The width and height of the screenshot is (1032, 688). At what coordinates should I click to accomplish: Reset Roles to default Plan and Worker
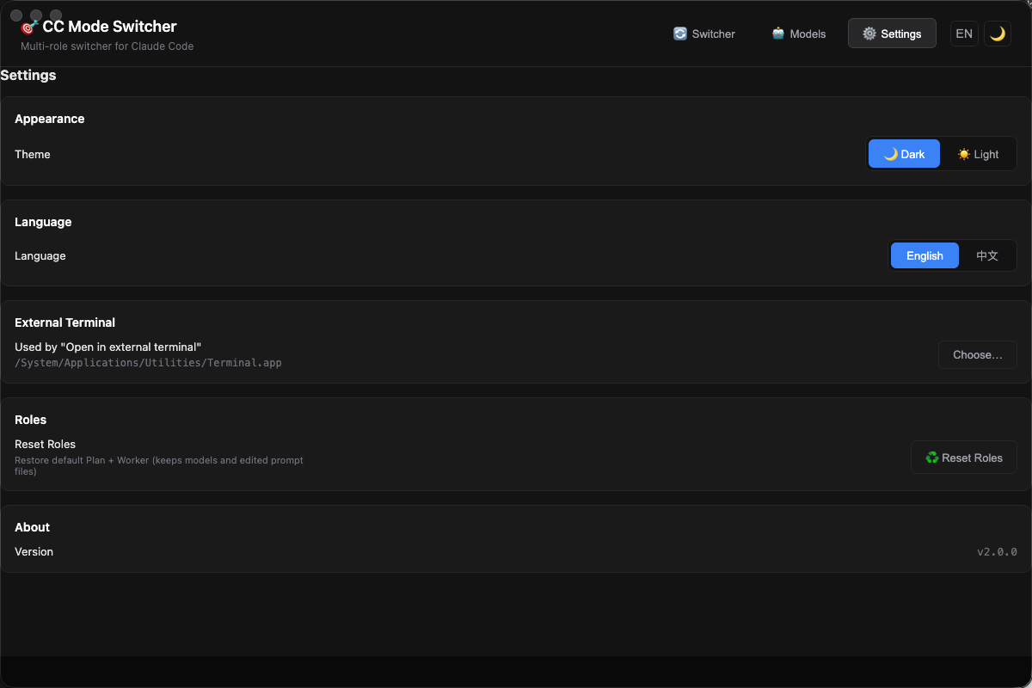point(964,458)
